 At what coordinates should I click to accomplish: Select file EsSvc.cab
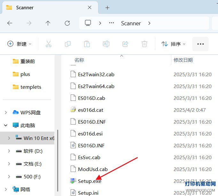click(x=89, y=157)
